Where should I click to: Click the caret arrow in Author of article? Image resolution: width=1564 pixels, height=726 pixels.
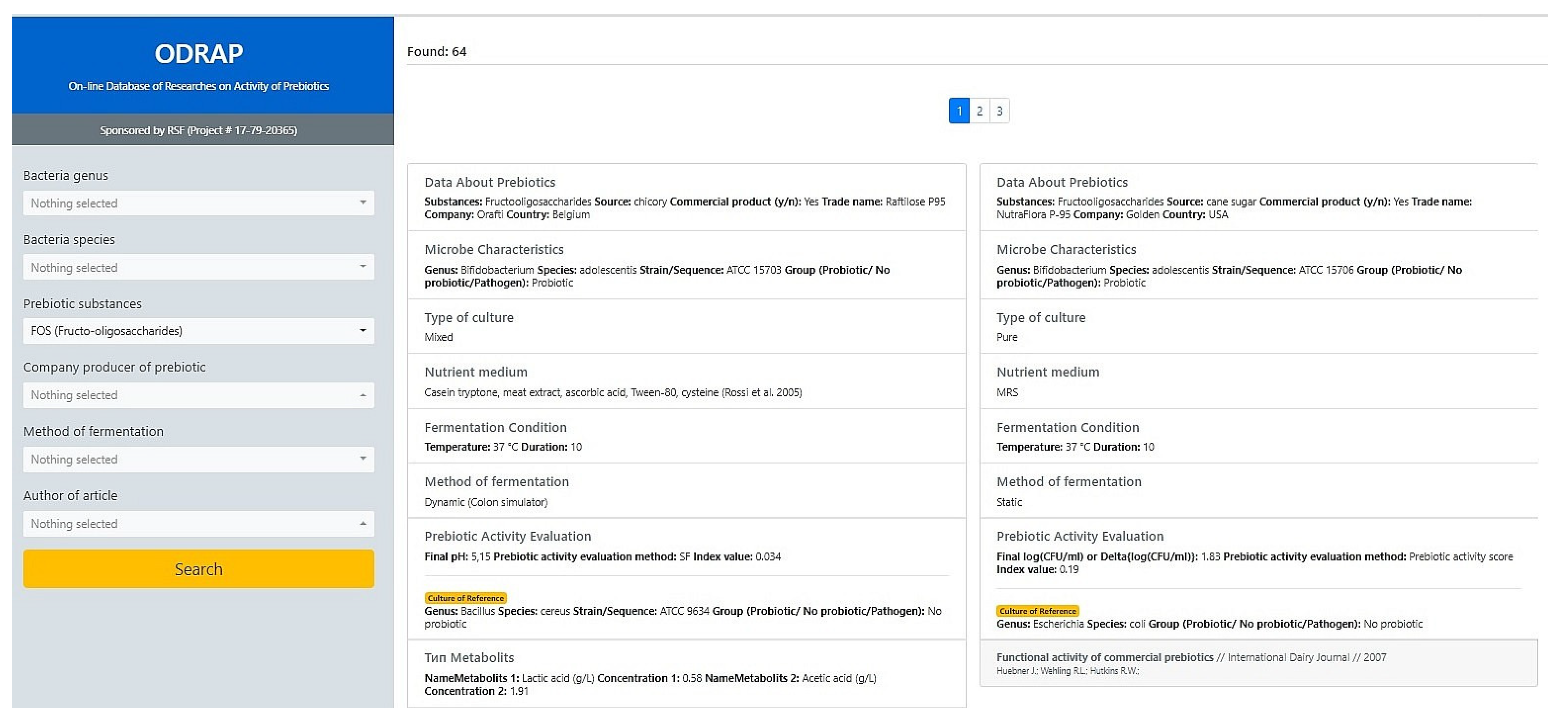(x=363, y=524)
